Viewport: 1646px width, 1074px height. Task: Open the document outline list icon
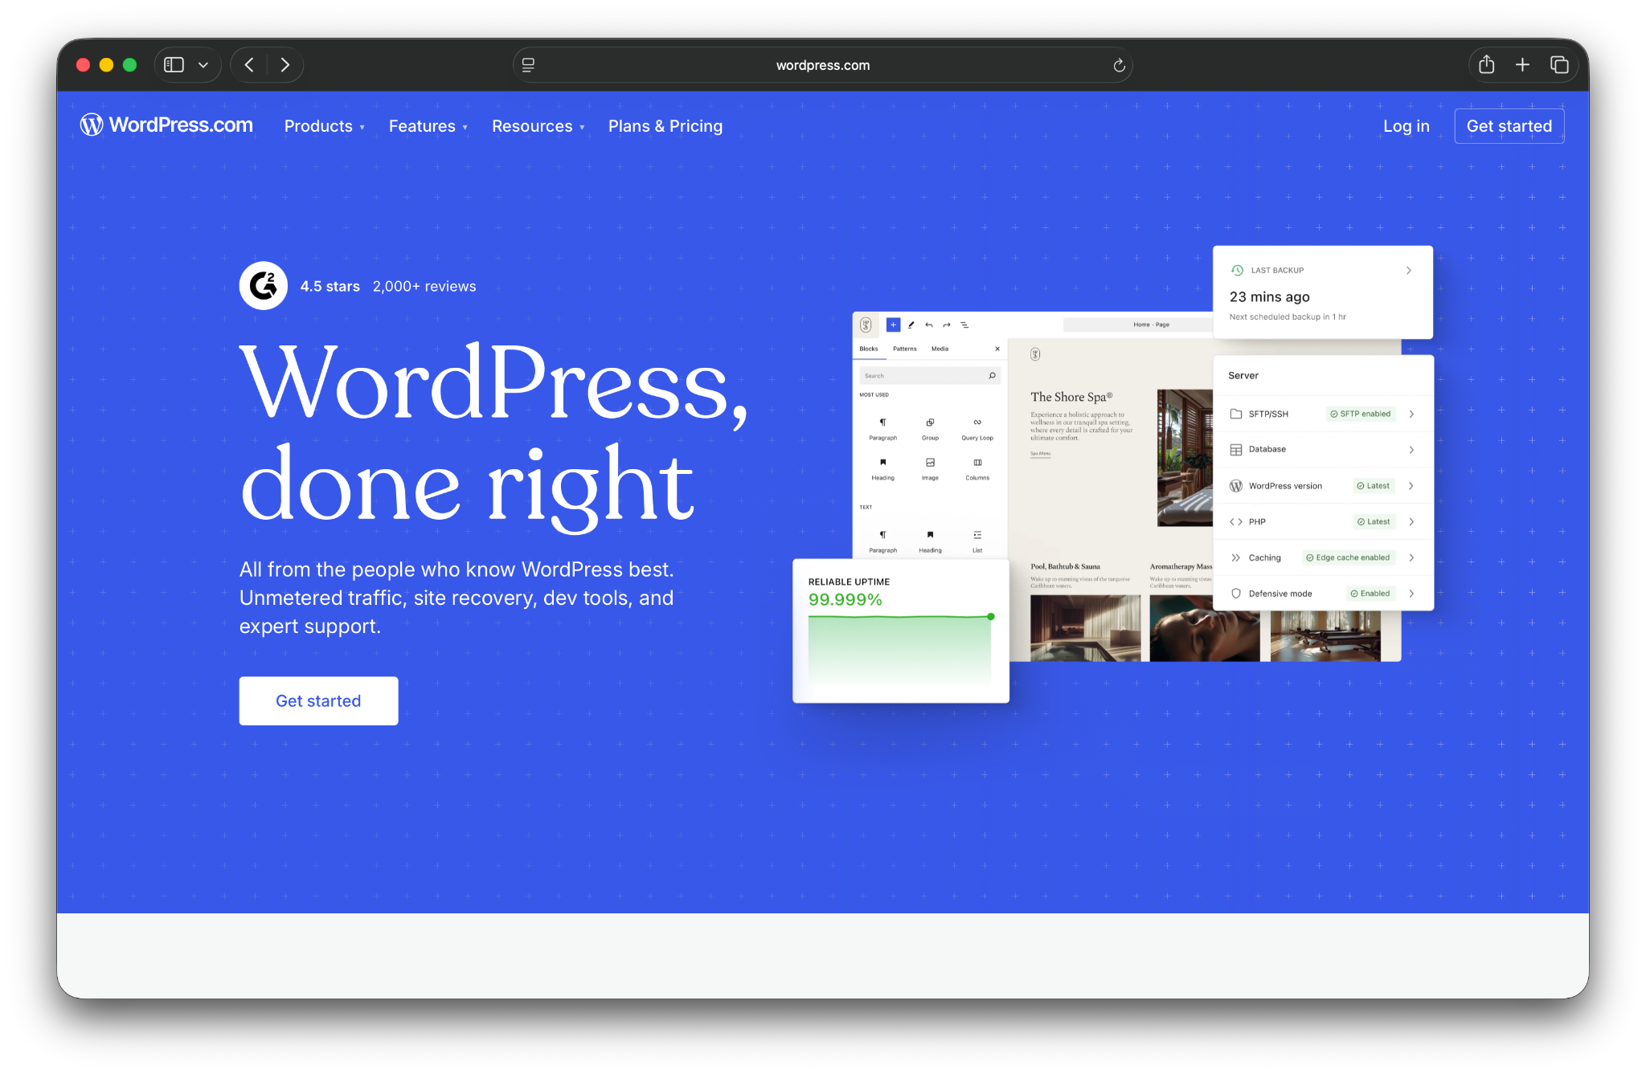click(x=964, y=325)
